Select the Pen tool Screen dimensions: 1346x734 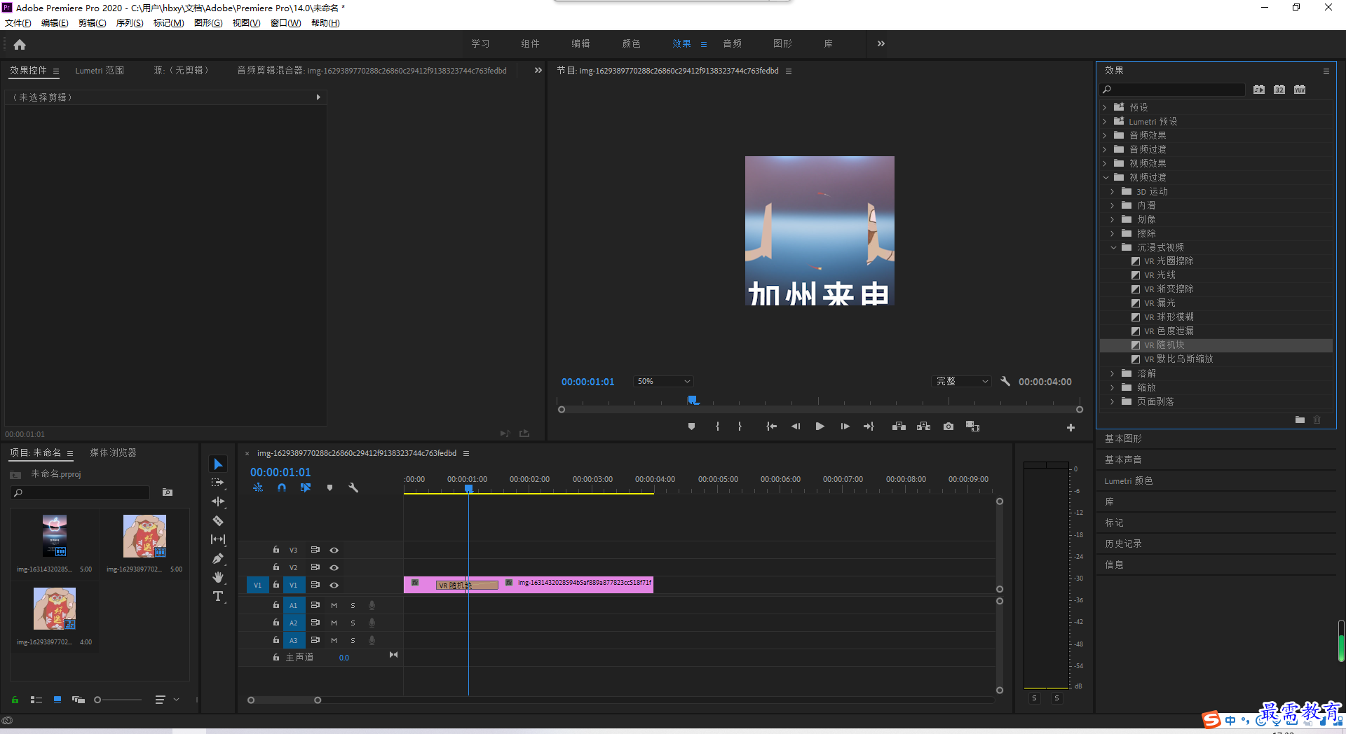[x=218, y=558]
